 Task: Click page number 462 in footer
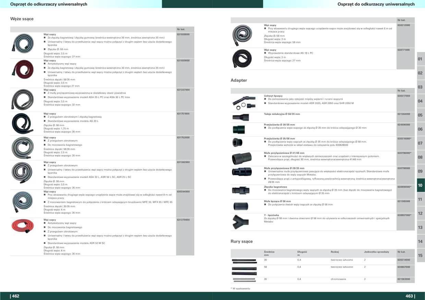pos(15,296)
